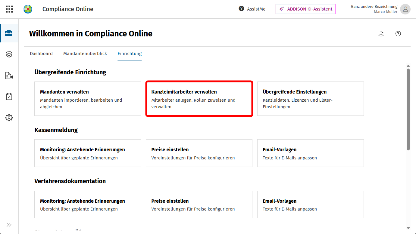The image size is (416, 234).
Task: Open the document send sidebar icon
Action: [9, 75]
